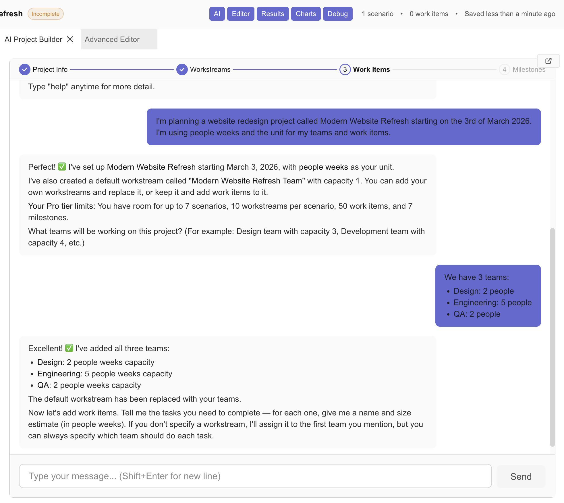Select the AI Project Builder tab

click(x=33, y=39)
